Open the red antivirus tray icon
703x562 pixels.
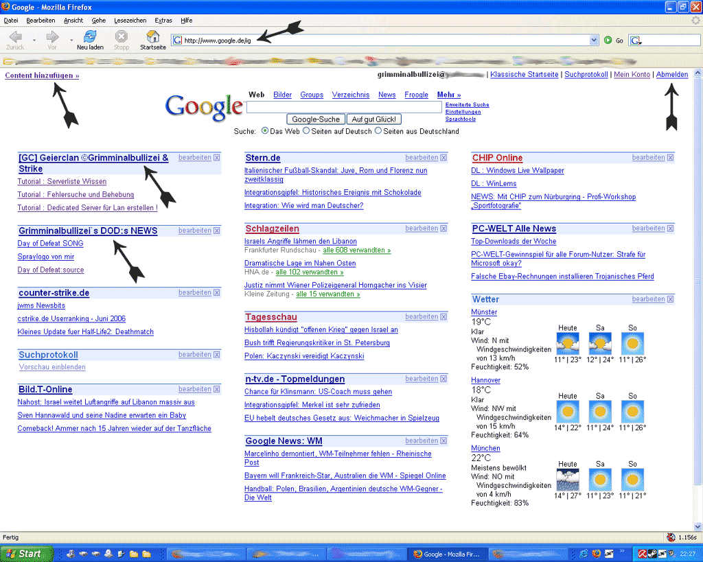coord(642,554)
